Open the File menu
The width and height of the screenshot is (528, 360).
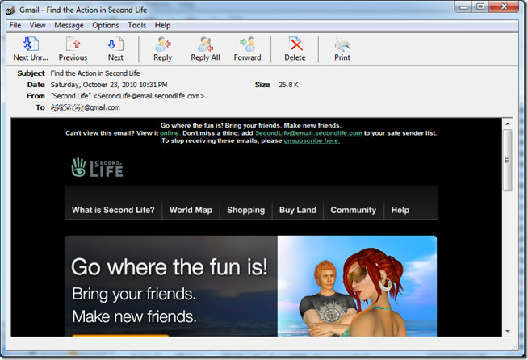pos(15,25)
